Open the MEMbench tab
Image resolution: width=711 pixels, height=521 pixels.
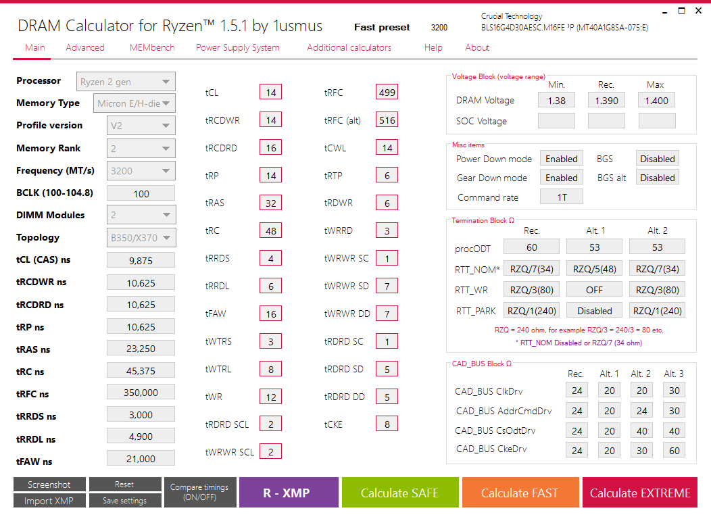click(x=152, y=47)
